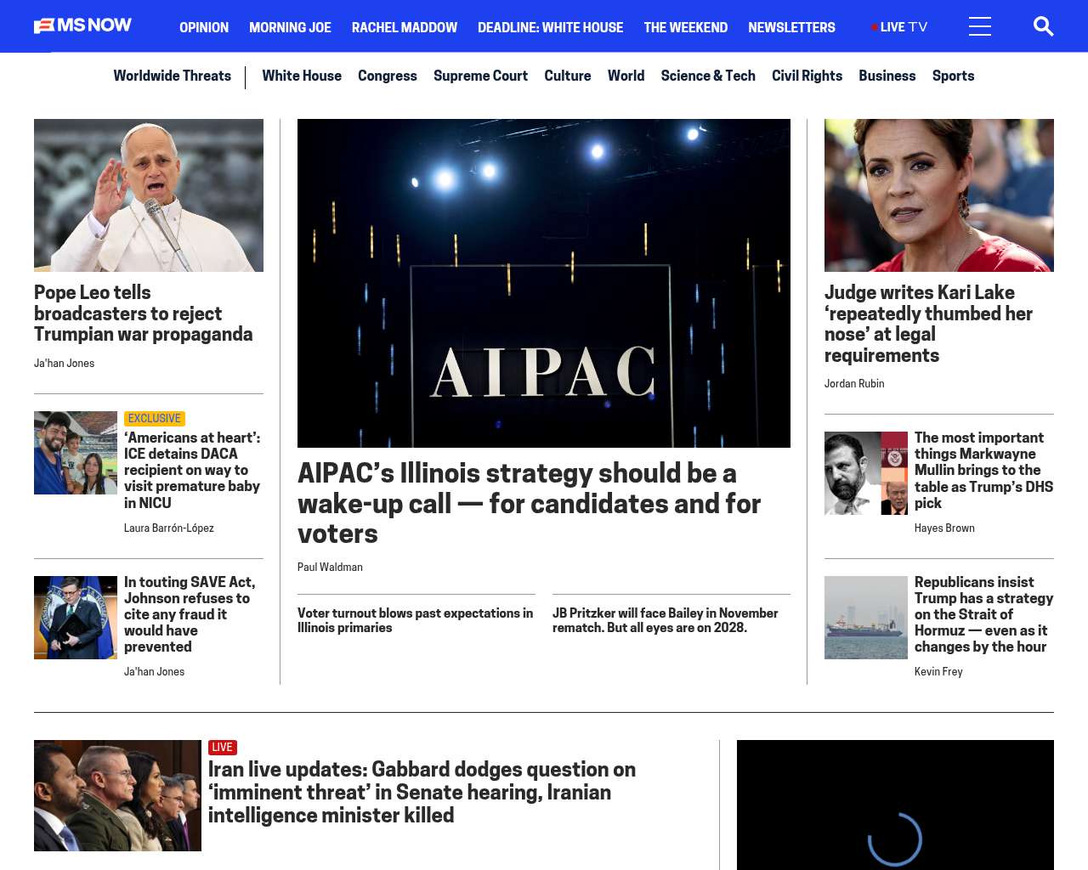Image resolution: width=1088 pixels, height=870 pixels.
Task: Open the Worldwide Threats topic
Action: coord(173,76)
